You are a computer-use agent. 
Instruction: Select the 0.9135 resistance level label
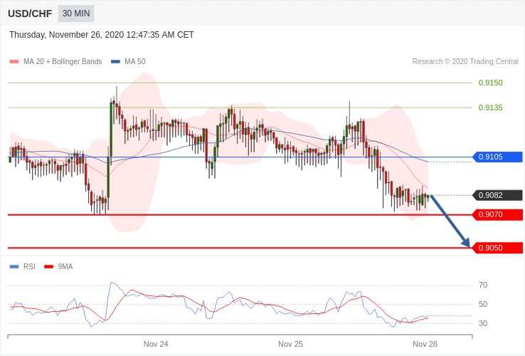(491, 108)
